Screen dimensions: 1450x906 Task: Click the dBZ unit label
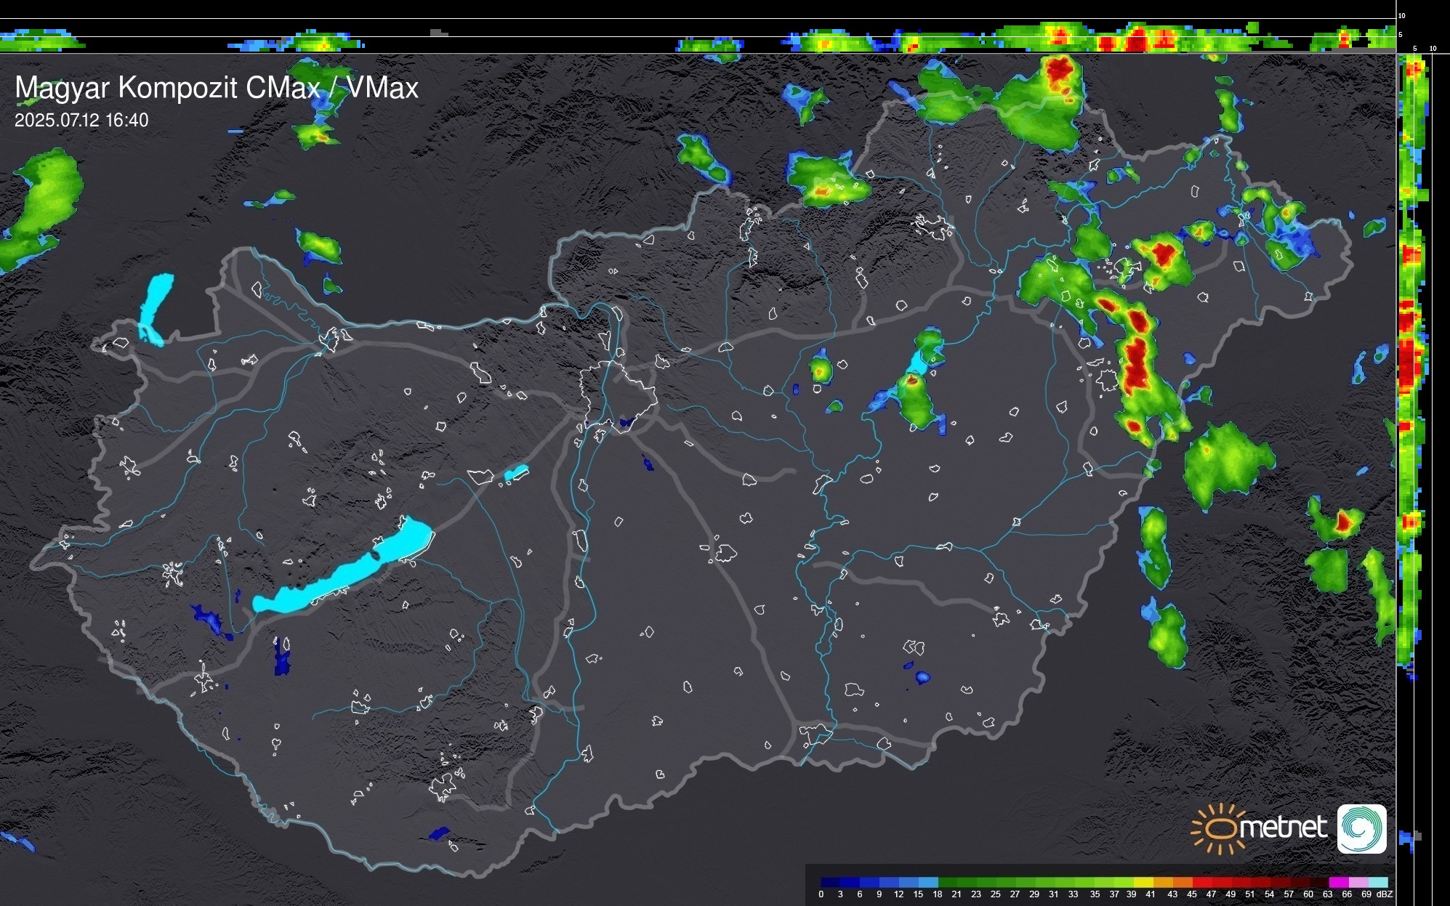(1385, 894)
